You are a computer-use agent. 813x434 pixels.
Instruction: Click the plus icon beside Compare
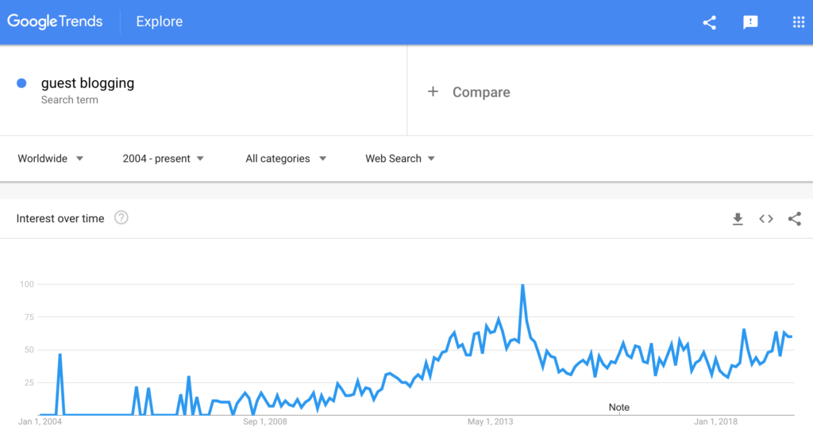433,92
